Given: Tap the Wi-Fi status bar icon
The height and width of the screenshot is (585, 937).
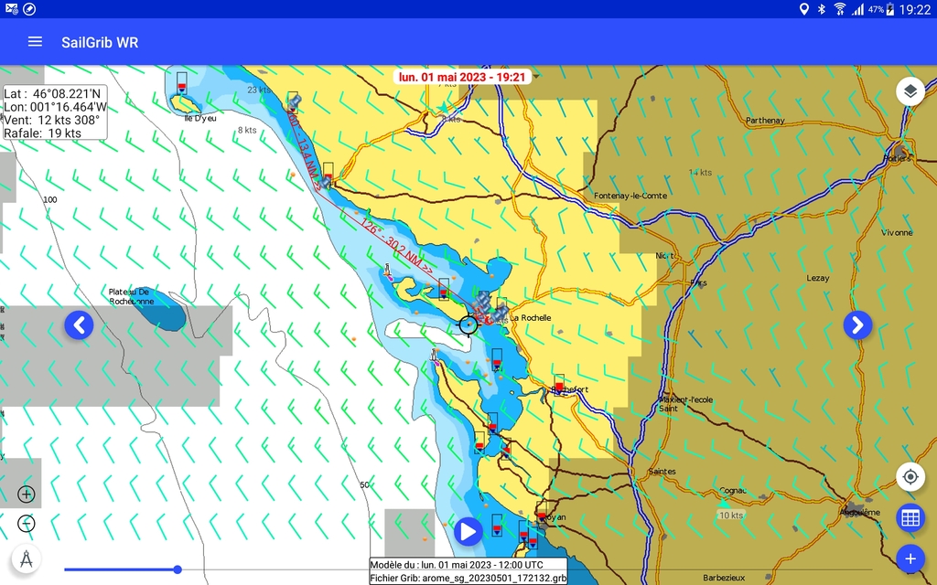Looking at the screenshot, I should pos(840,9).
